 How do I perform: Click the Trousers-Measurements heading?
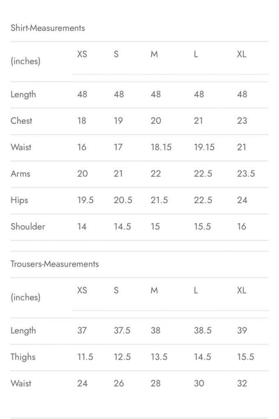pos(54,264)
